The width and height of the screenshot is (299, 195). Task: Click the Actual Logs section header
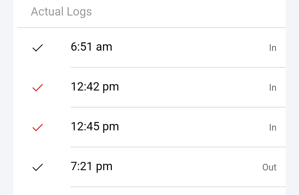pyautogui.click(x=61, y=12)
